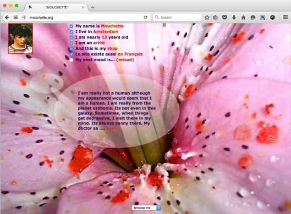Click the search magnifier icon
This screenshot has height=214, width=291.
tap(157, 17)
